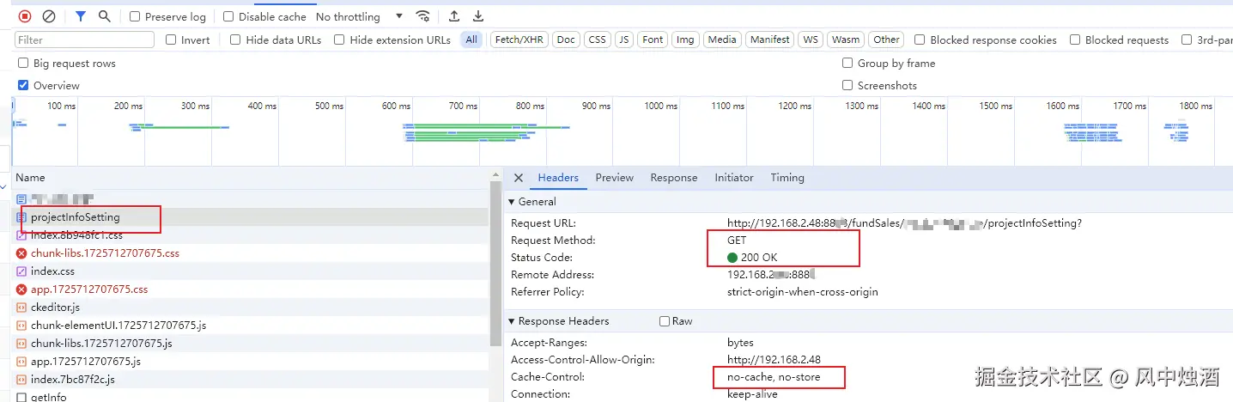Toggle Raw response headers checkbox
This screenshot has height=402, width=1233.
coord(664,321)
